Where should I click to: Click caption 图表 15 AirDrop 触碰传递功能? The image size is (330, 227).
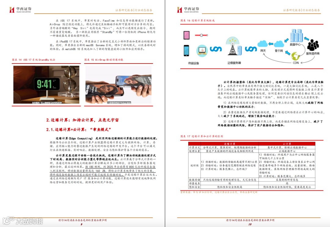[x=104, y=60]
